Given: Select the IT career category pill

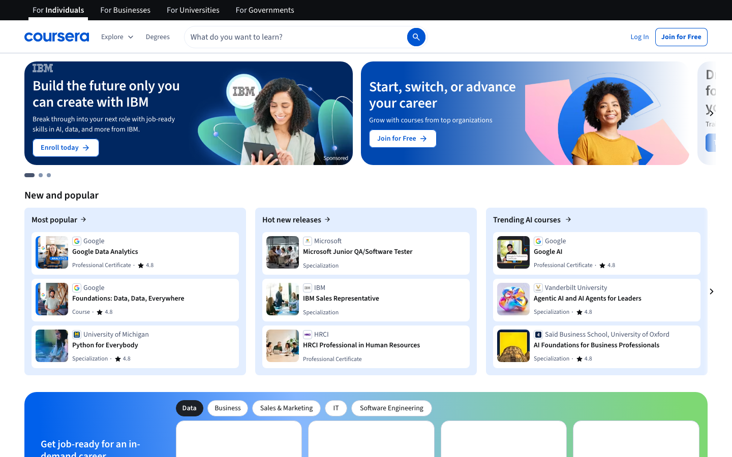Looking at the screenshot, I should (336, 408).
